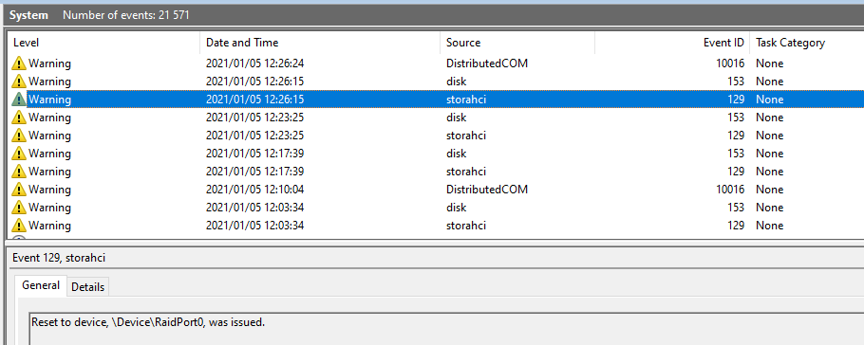864x345 pixels.
Task: Select disk source at 12:23:25
Action: [457, 118]
